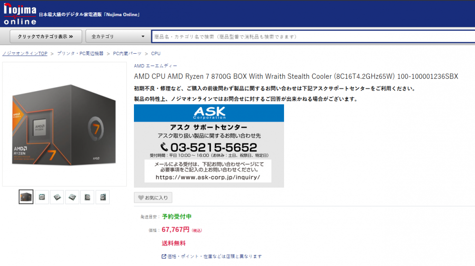Image resolution: width=475 pixels, height=266 pixels.
Task: Click the heart icon on お気に入り
Action: pyautogui.click(x=141, y=198)
